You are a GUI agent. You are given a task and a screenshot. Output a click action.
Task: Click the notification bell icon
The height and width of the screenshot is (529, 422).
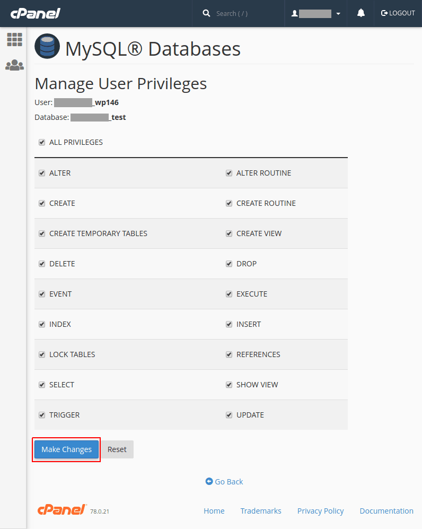click(x=361, y=13)
